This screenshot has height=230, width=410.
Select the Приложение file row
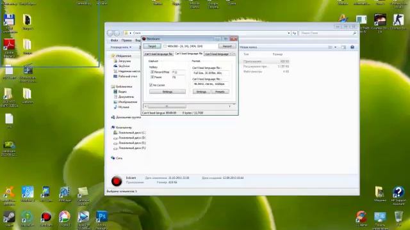click(265, 61)
